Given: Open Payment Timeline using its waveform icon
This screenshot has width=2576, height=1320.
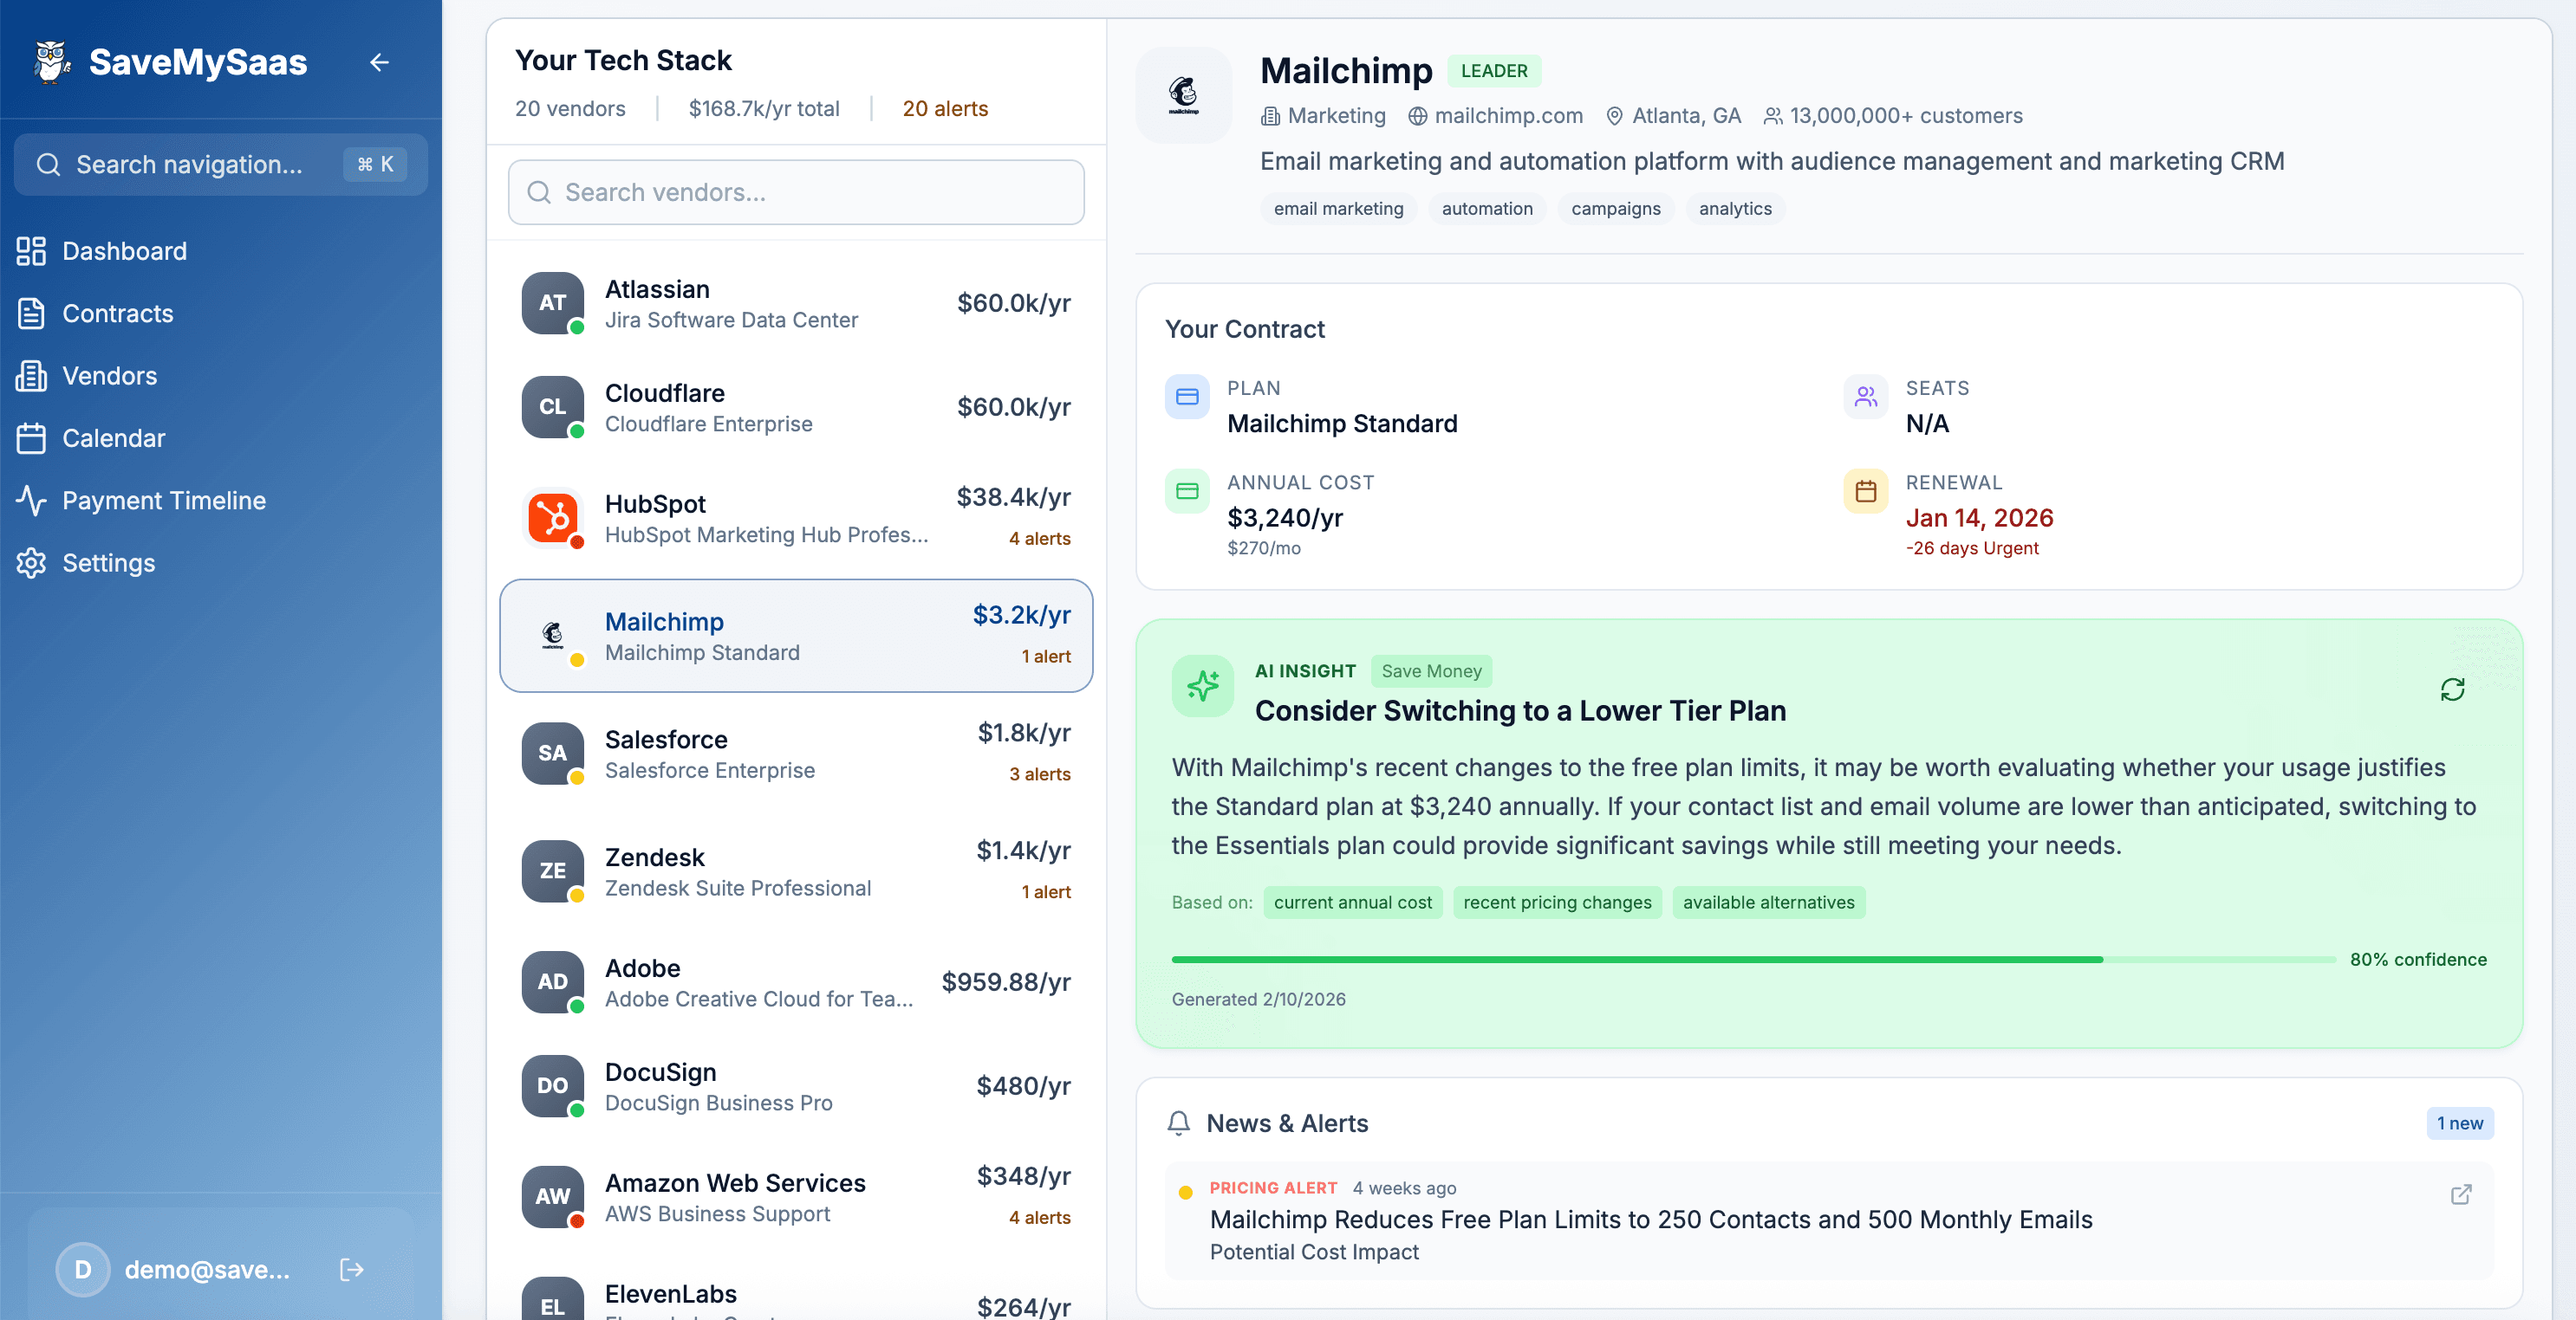Looking at the screenshot, I should 31,501.
